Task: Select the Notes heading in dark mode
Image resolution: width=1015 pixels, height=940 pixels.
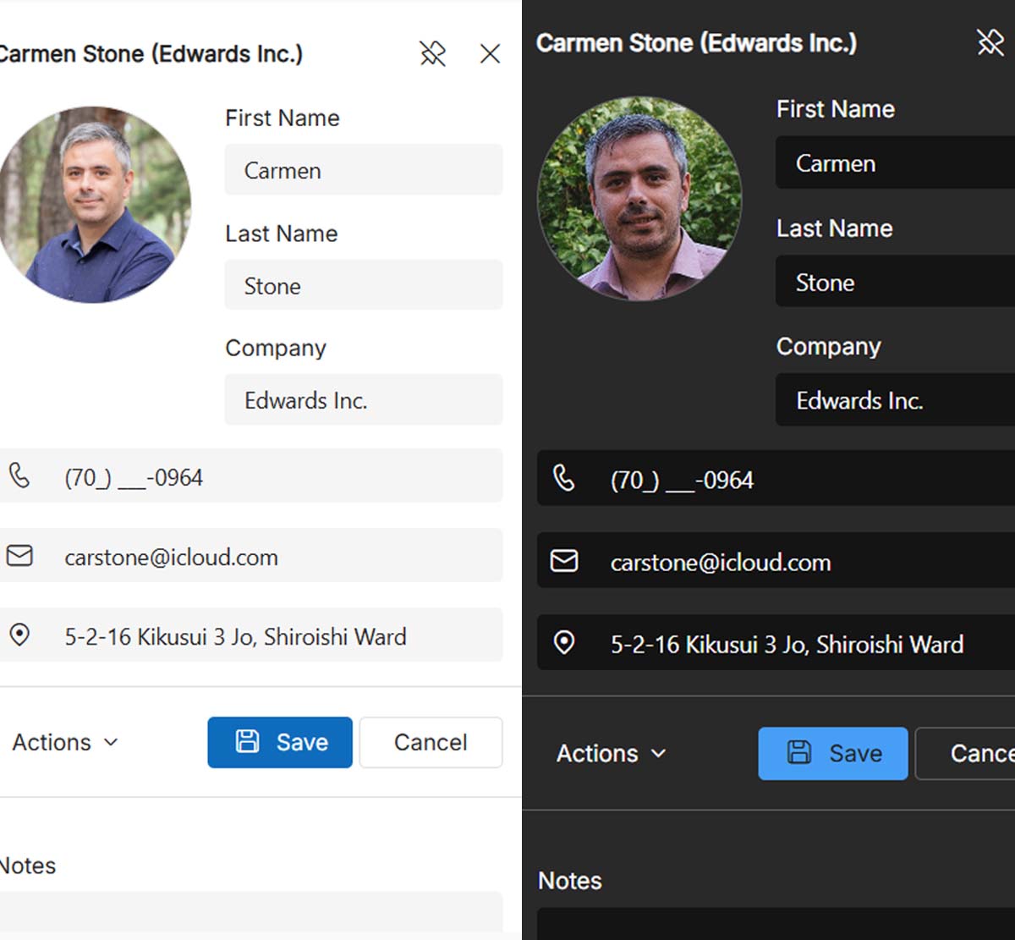Action: [x=569, y=880]
